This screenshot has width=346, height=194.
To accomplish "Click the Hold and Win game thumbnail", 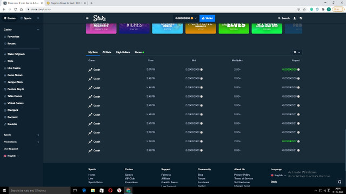I will 267,28.
